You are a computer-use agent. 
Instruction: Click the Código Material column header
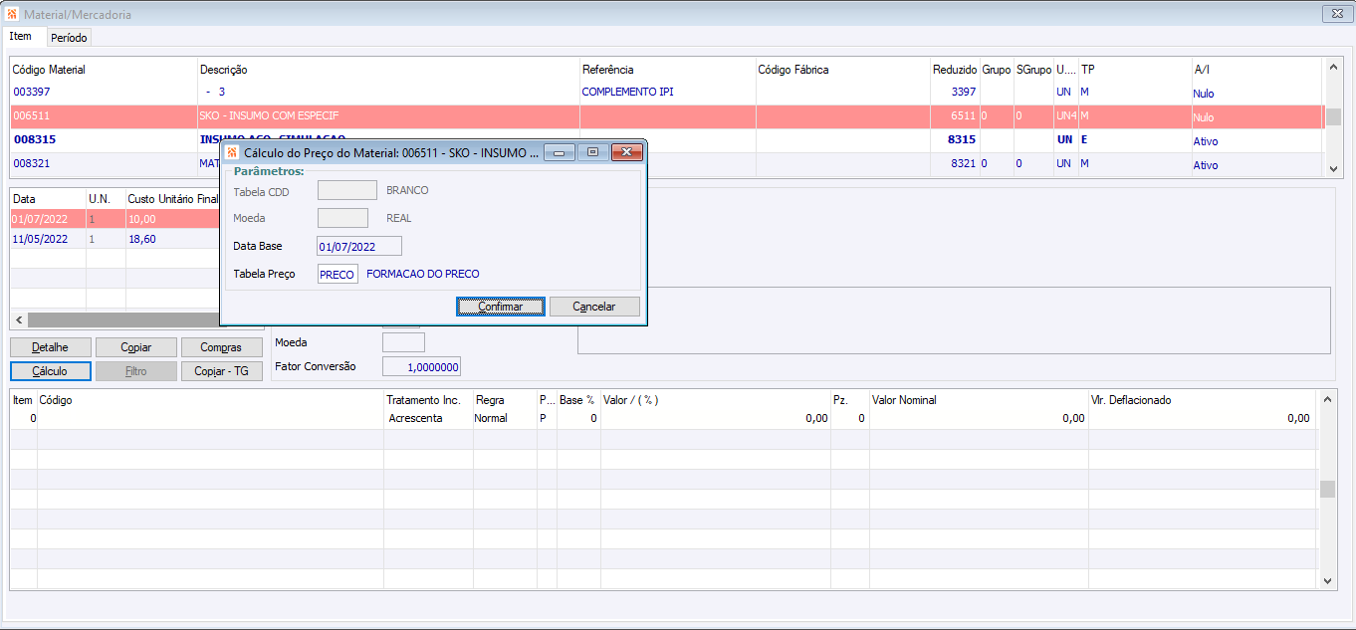pos(50,70)
